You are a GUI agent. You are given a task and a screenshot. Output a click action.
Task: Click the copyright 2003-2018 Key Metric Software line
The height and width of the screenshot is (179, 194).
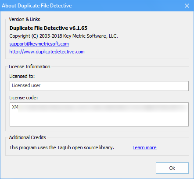64,36
